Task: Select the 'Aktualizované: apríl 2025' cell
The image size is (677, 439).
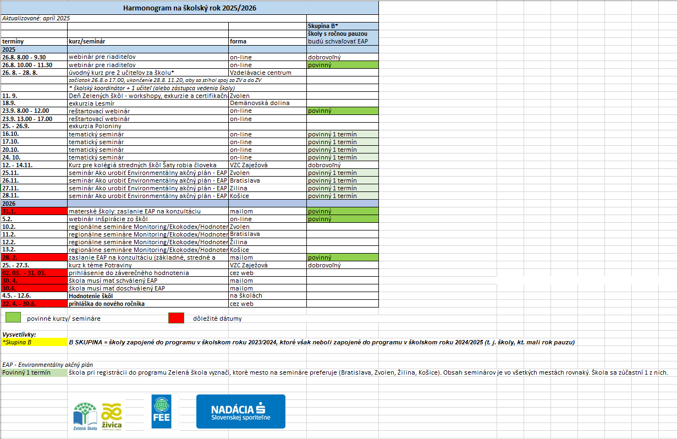Action: click(34, 18)
